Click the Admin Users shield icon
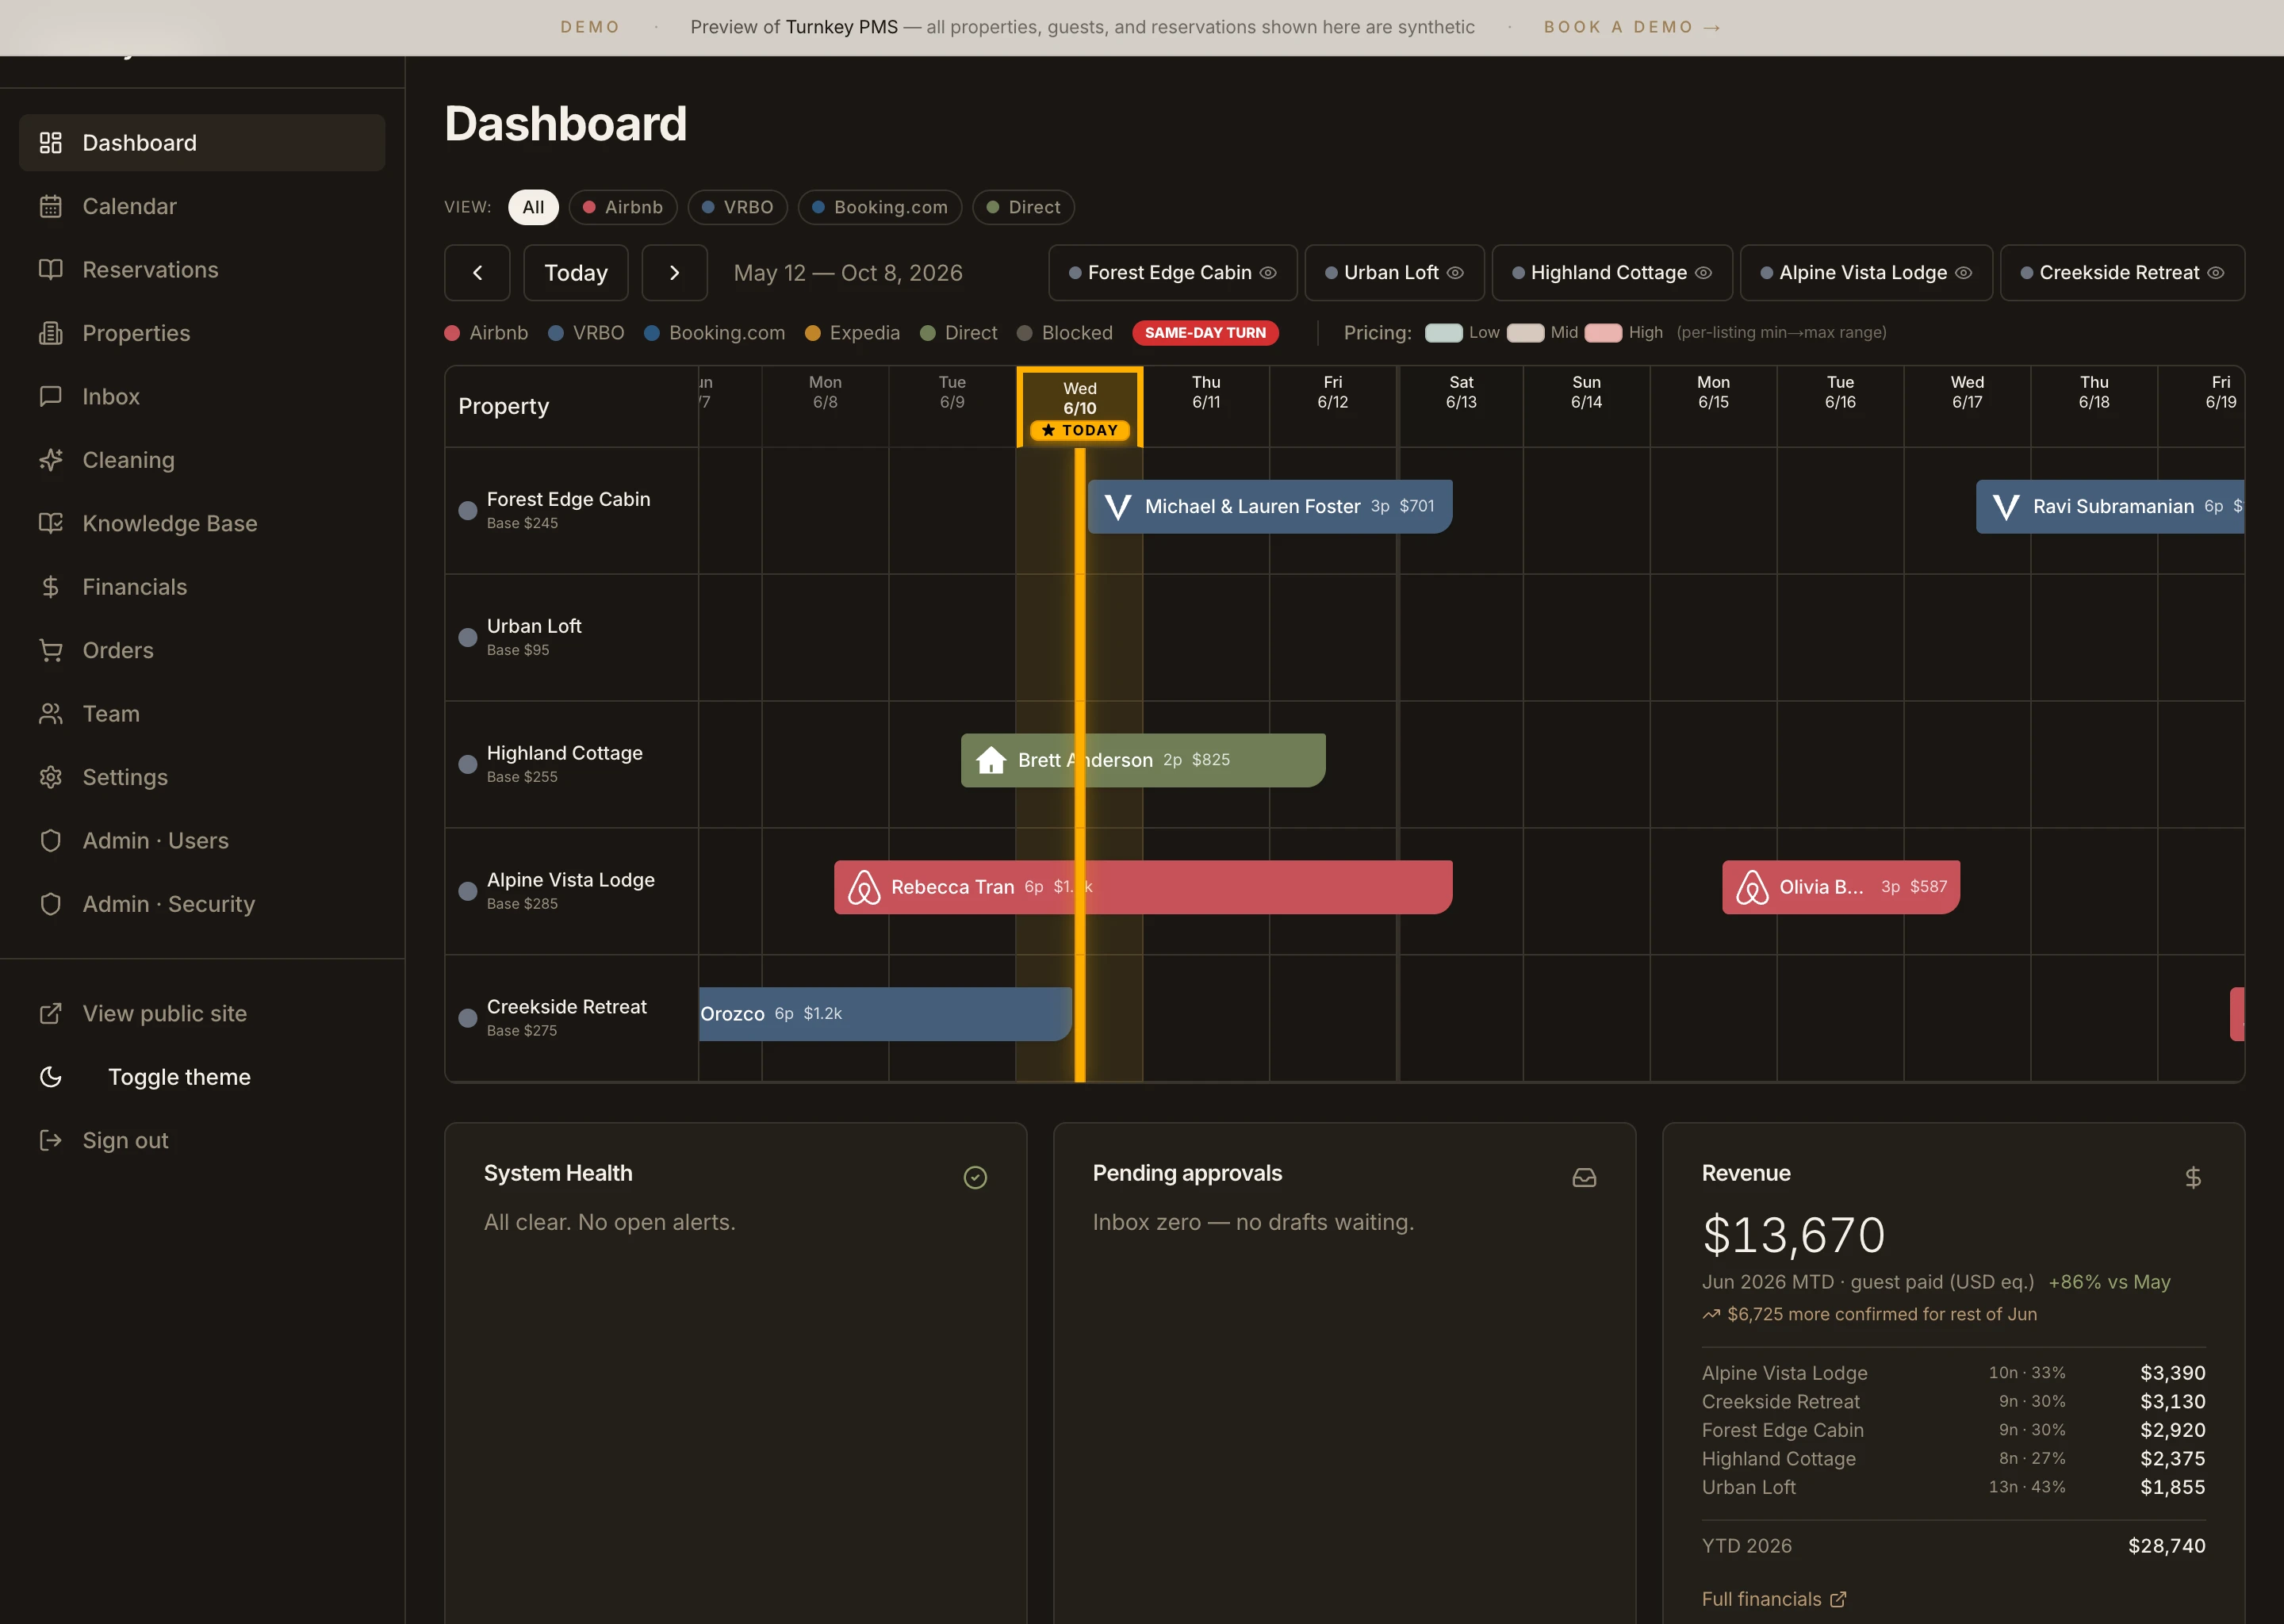The height and width of the screenshot is (1624, 2284). tap(50, 841)
